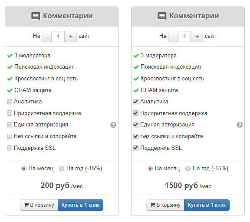Select the На год (-15%) radio in the right card
250x222 pixels.
(x=188, y=169)
